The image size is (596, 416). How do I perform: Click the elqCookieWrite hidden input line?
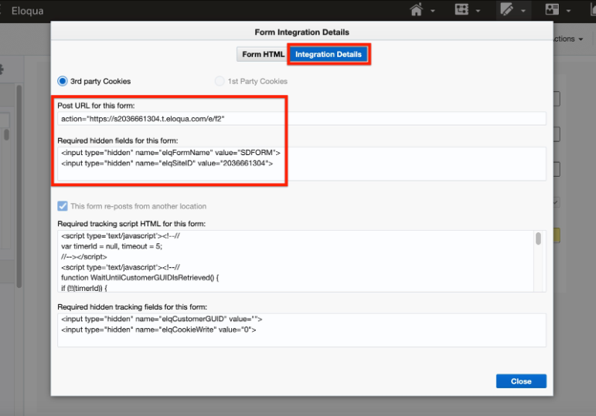(158, 330)
